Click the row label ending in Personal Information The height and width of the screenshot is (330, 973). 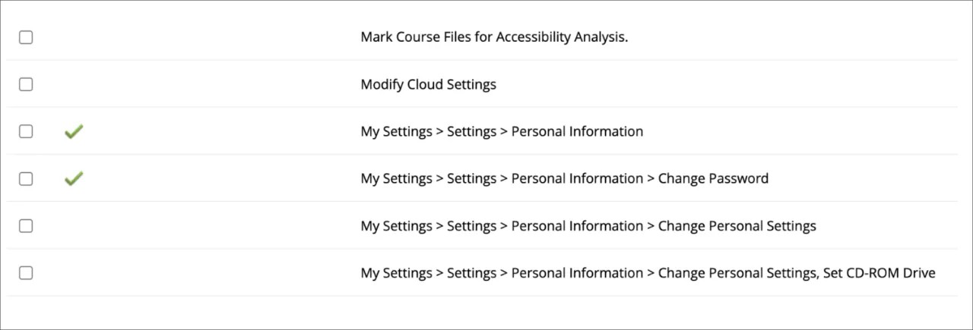502,131
